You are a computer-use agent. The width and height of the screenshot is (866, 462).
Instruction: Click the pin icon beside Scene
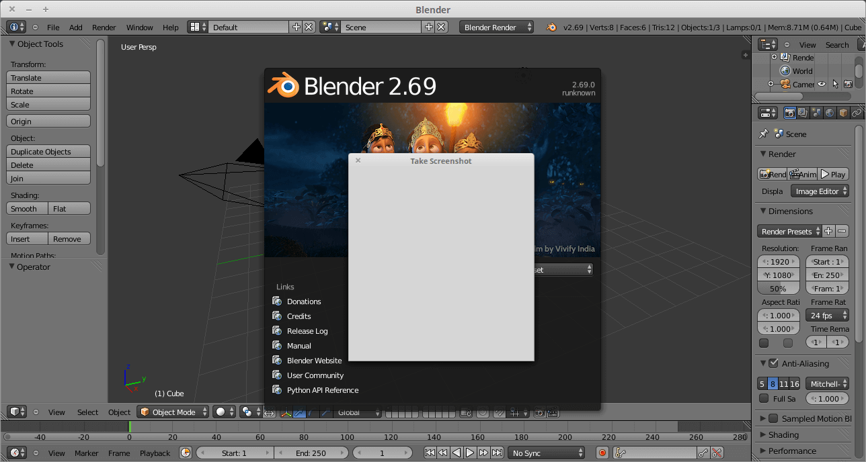coord(763,134)
